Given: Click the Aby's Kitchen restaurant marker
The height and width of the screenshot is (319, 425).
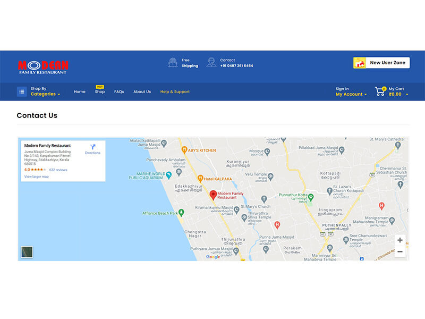Looking at the screenshot, I should (184, 150).
